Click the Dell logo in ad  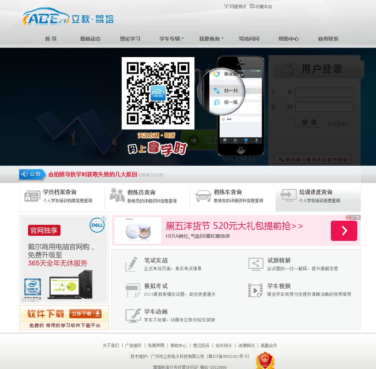97,225
